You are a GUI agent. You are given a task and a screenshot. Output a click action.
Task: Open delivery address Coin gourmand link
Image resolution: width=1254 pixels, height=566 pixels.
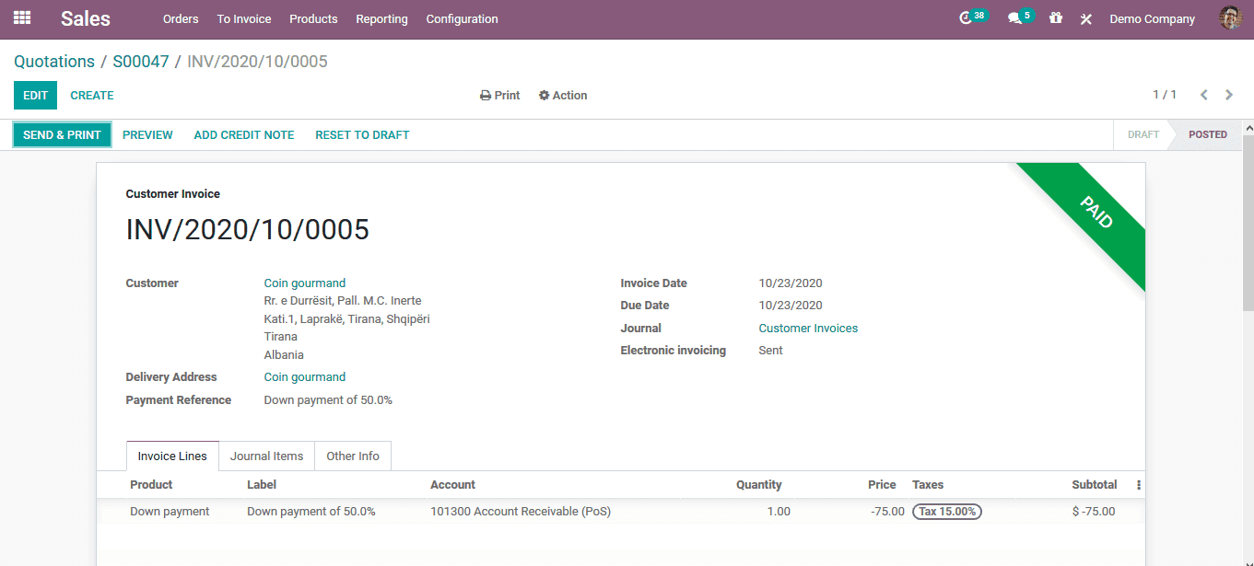305,377
